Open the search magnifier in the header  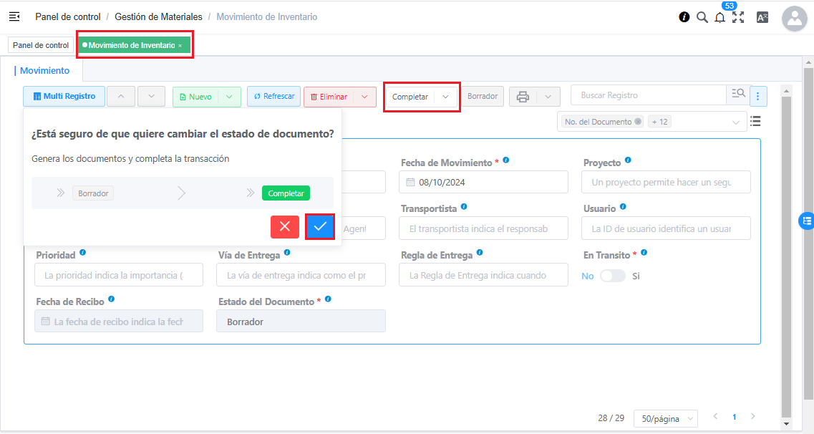pyautogui.click(x=702, y=16)
